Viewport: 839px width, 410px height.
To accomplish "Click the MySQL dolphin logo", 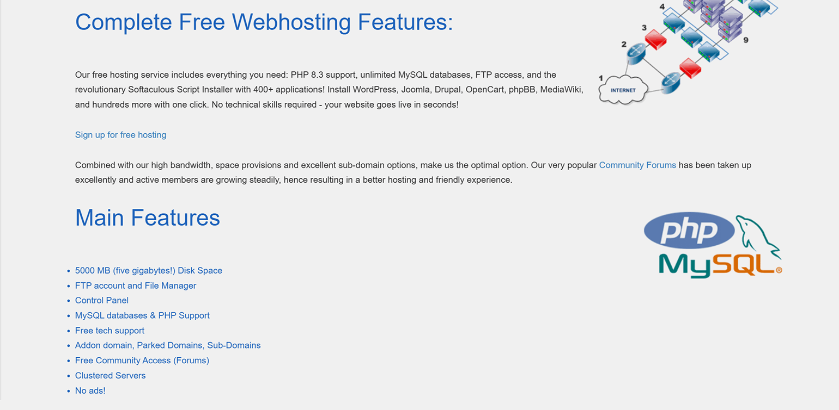I will (x=758, y=237).
